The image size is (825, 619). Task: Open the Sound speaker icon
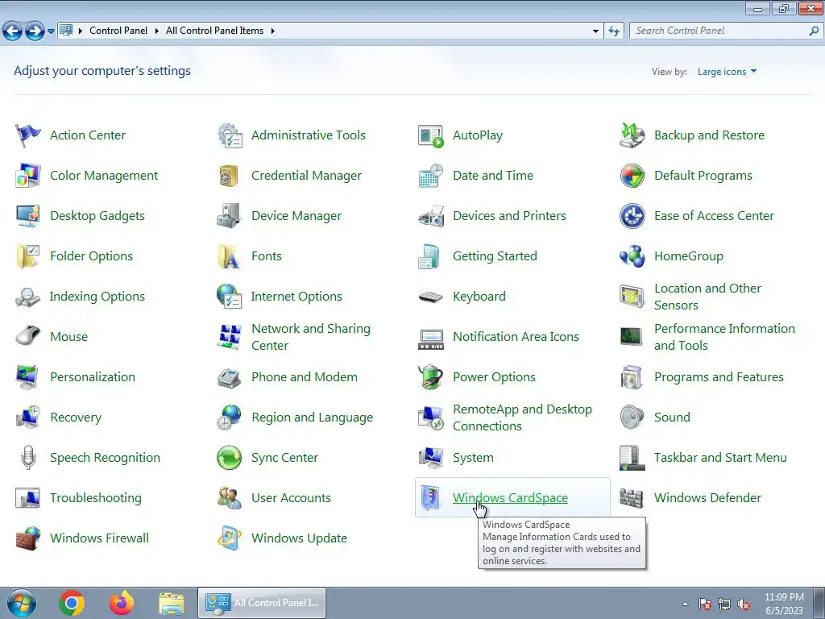[632, 418]
